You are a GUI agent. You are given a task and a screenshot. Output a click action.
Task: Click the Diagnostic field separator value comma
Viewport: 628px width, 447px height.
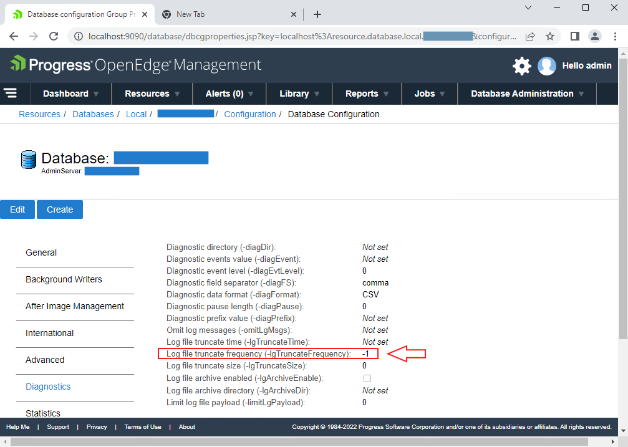click(375, 283)
